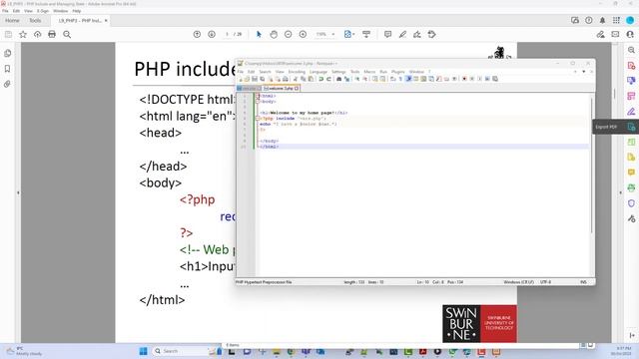Screen dimensions: 639x359
Task: Click the Export PDF tool in right panel
Action: pos(631,127)
